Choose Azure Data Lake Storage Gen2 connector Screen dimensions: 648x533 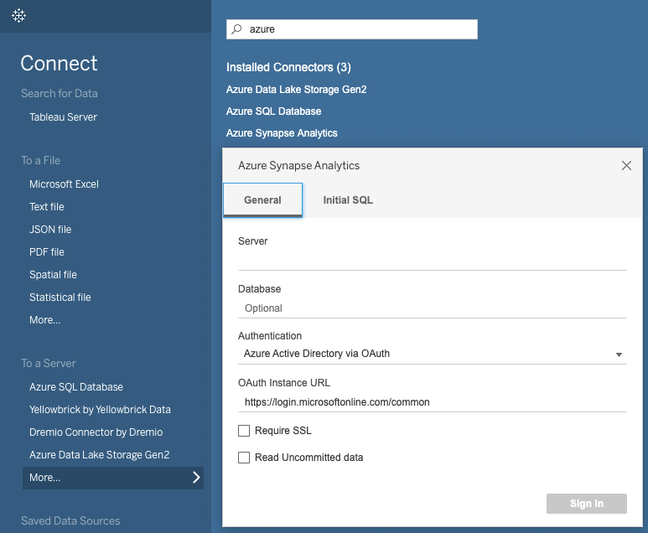pos(296,90)
